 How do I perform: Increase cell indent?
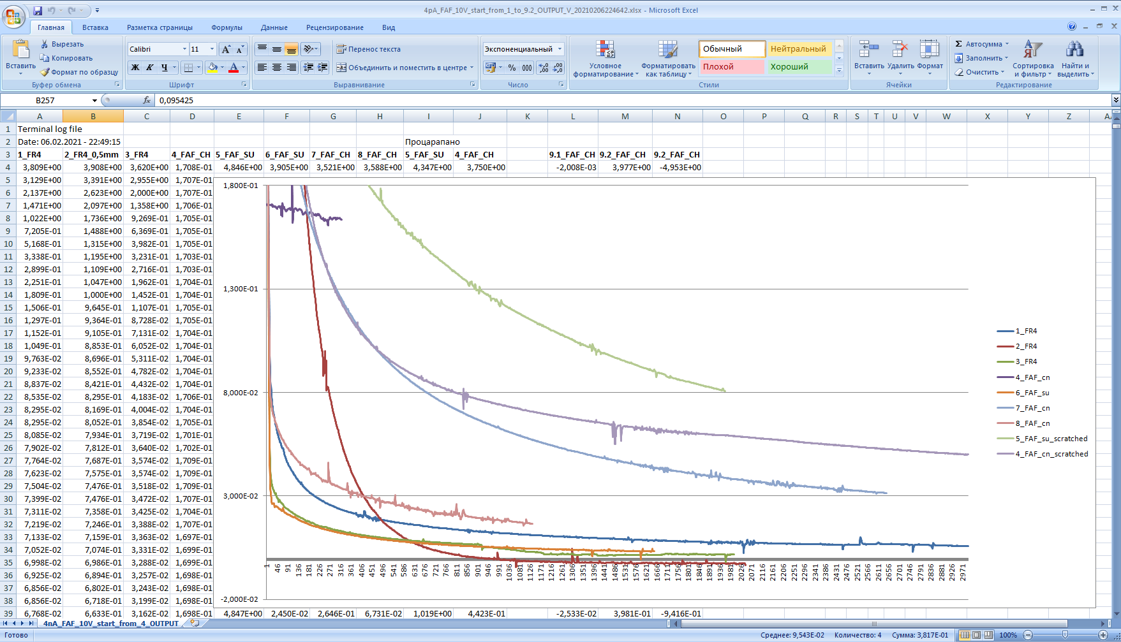tap(323, 67)
